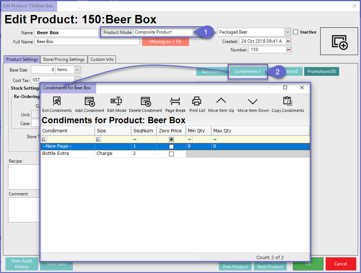The height and width of the screenshot is (273, 361).
Task: Expand the Packaged Beer group dropdown
Action: 287,32
